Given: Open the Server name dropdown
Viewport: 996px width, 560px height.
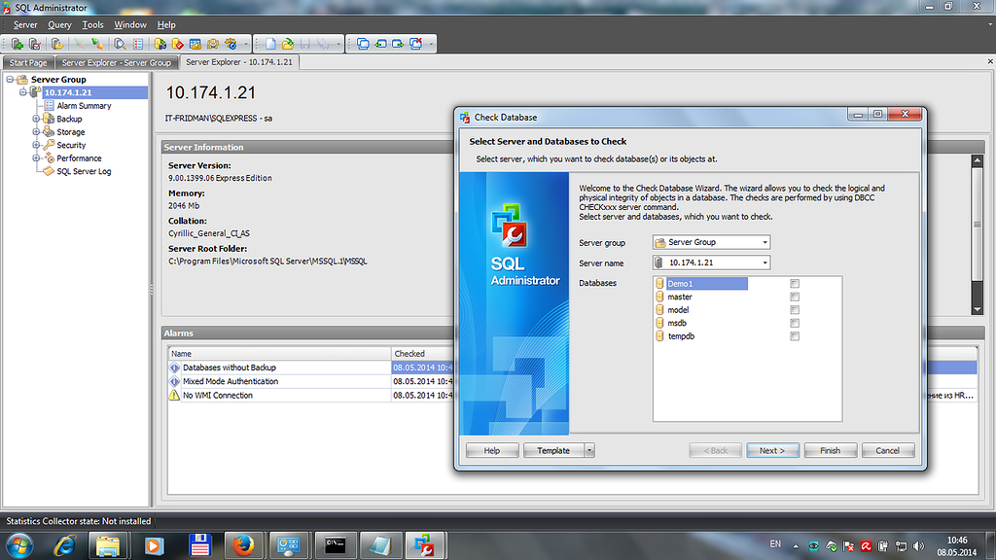Looking at the screenshot, I should pyautogui.click(x=765, y=262).
